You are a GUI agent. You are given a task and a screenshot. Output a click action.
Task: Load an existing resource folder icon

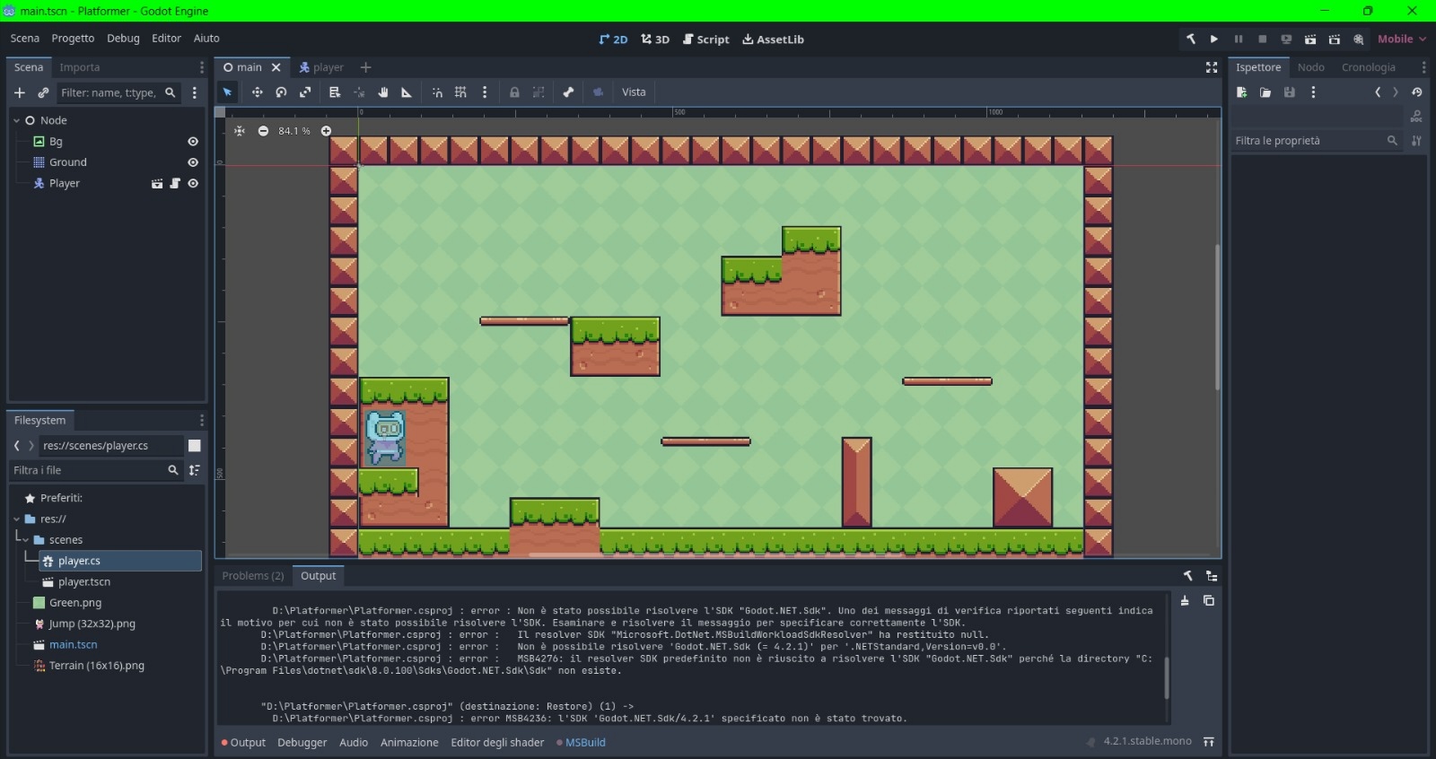click(1265, 92)
